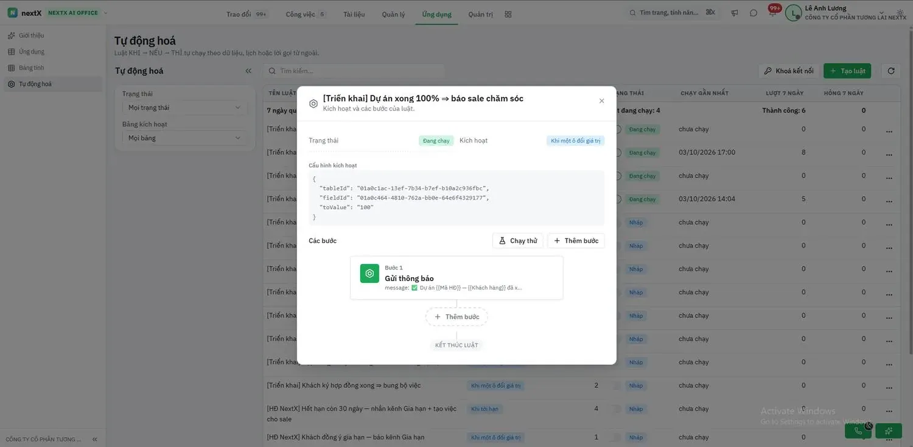
Task: Click the chat bubble icon in header
Action: [x=754, y=13]
